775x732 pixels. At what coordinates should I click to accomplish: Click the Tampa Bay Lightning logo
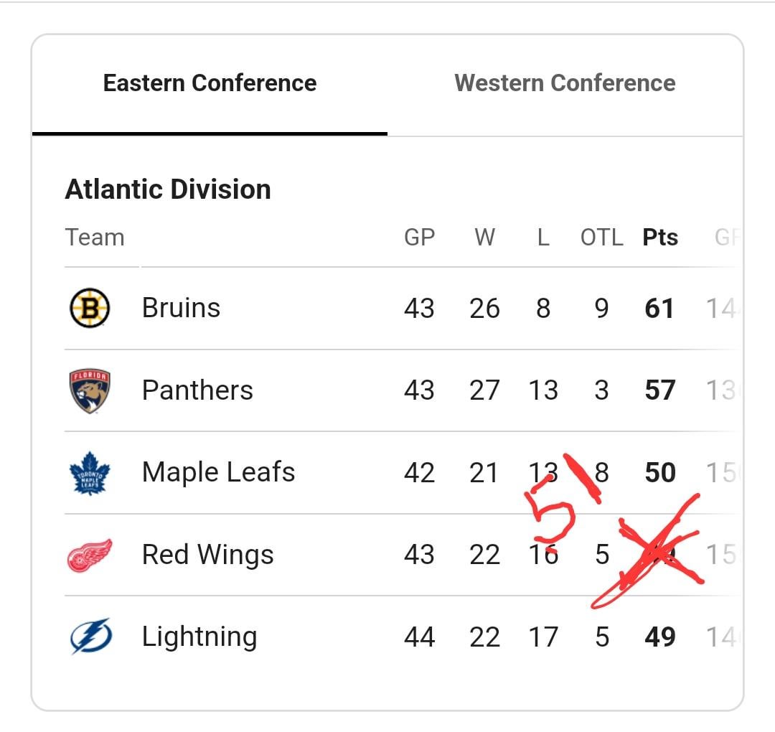point(90,637)
